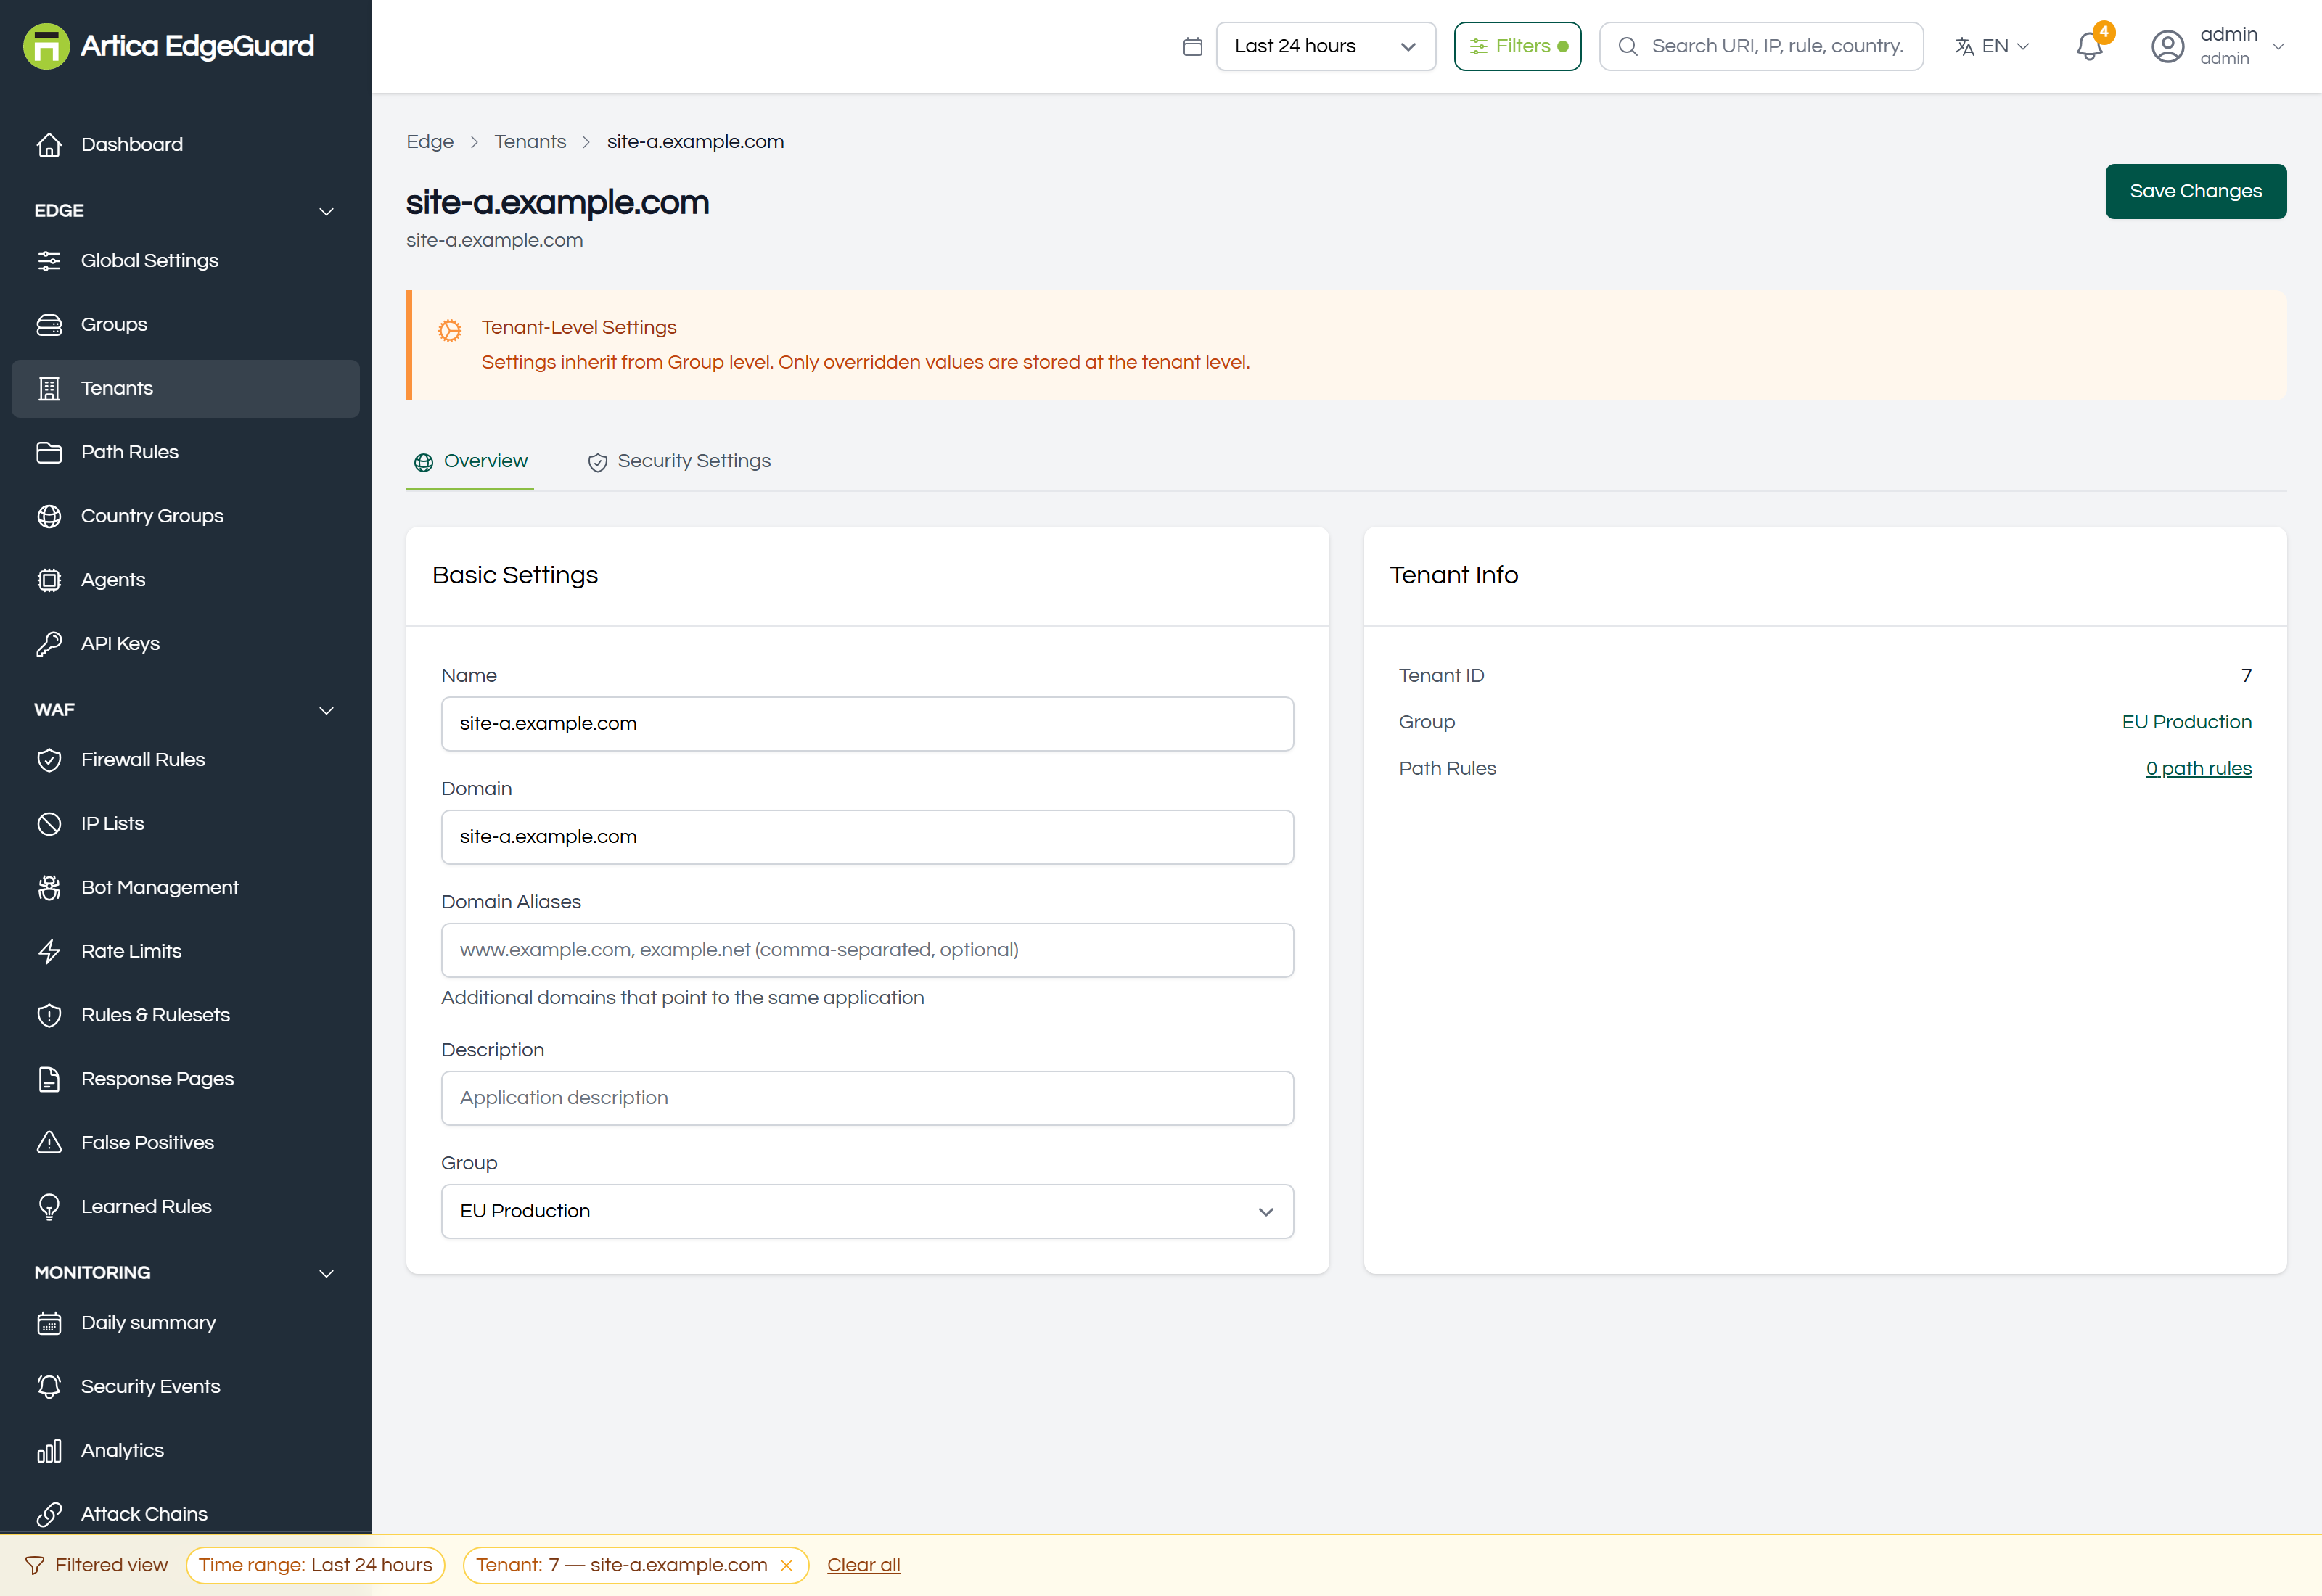The image size is (2322, 1596).
Task: Click the calendar icon beside time range
Action: pyautogui.click(x=1192, y=46)
